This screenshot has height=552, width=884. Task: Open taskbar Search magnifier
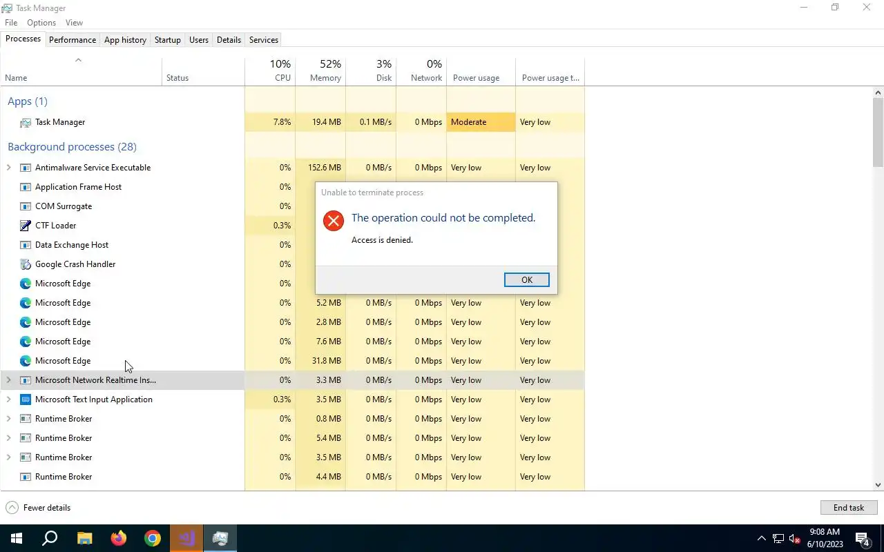coord(50,538)
